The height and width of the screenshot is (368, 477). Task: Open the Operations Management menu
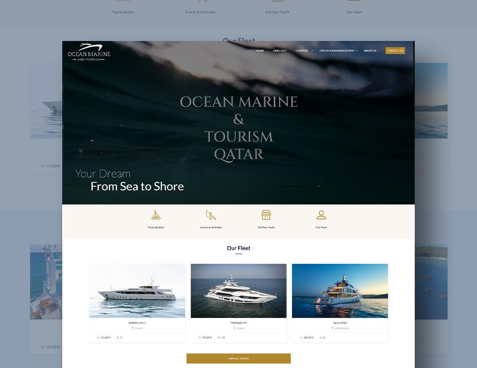click(x=337, y=51)
